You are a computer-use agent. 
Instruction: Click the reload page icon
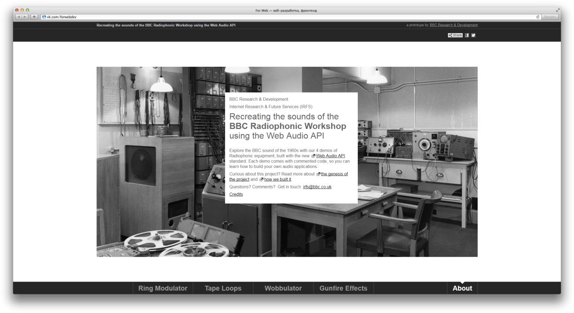click(x=538, y=17)
